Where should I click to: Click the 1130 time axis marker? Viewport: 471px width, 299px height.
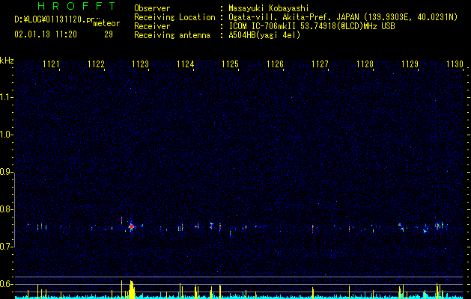click(455, 64)
